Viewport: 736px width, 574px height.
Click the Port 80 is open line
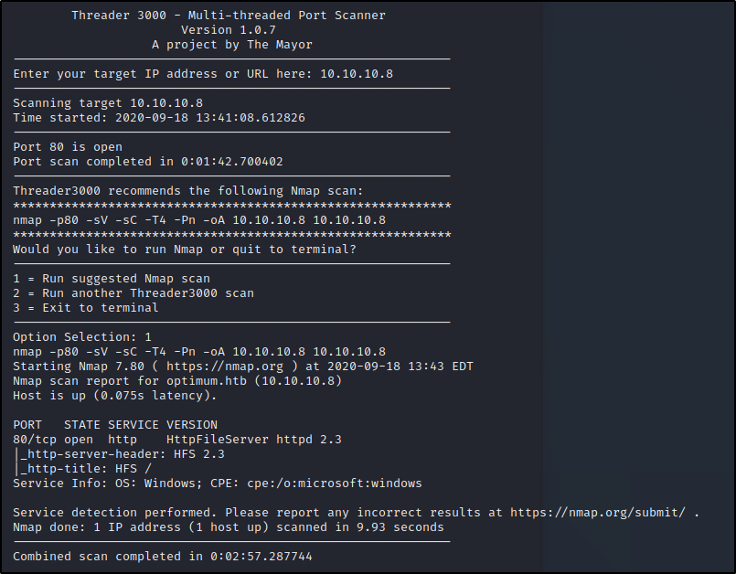pyautogui.click(x=68, y=147)
